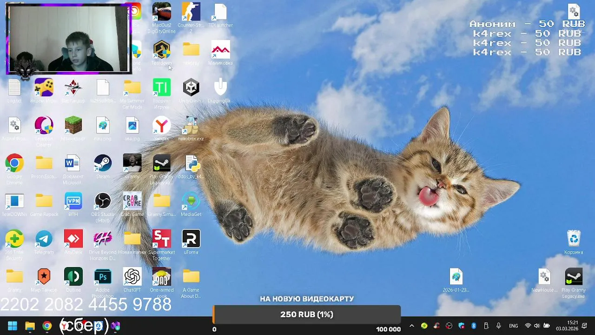The height and width of the screenshot is (335, 595).
Task: Open the Windows Start button
Action: coord(13,326)
